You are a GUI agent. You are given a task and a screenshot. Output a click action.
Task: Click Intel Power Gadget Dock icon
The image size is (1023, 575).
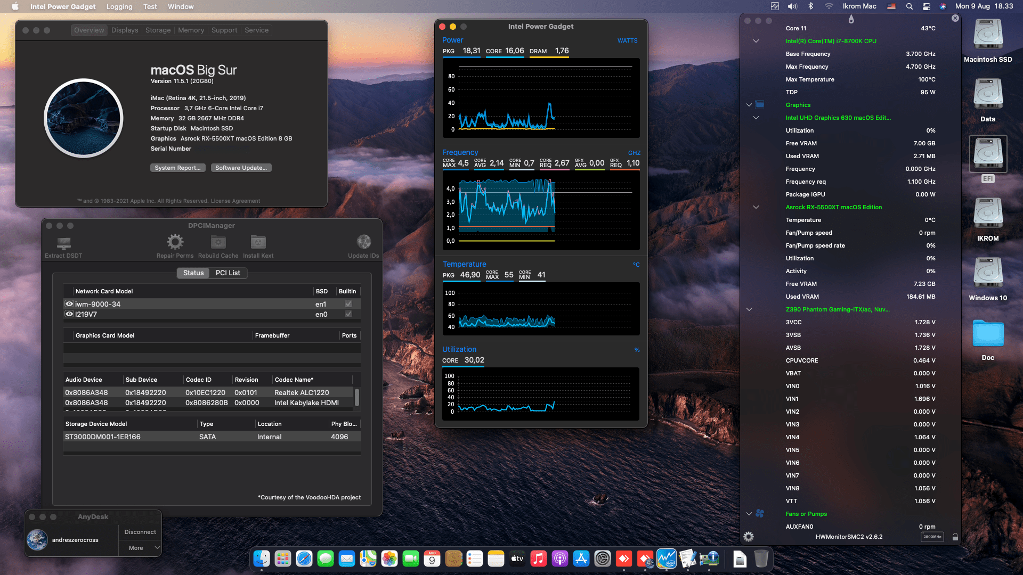pyautogui.click(x=667, y=558)
